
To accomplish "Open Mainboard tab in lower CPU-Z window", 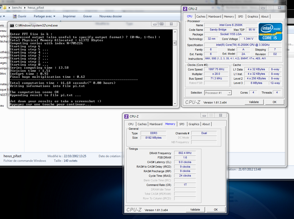I will pyautogui.click(x=156, y=124).
